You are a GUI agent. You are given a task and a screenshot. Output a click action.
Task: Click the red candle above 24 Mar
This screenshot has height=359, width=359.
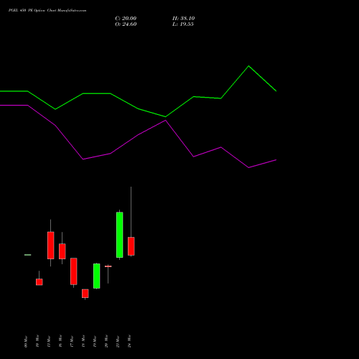131,246
